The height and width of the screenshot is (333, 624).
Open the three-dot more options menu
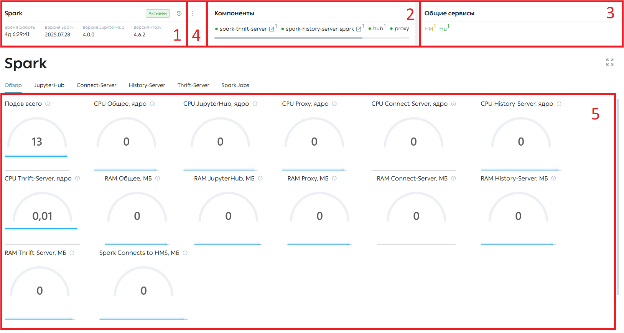tap(192, 13)
